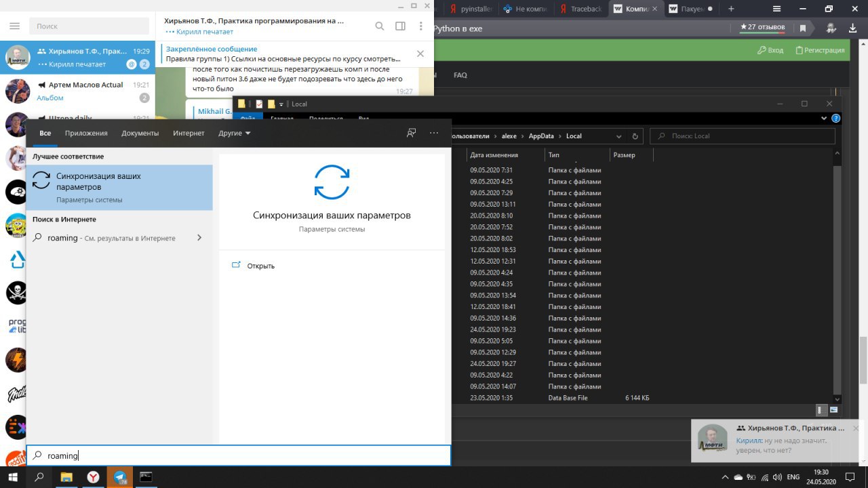Sort Explorer by Размер column

click(x=632, y=155)
